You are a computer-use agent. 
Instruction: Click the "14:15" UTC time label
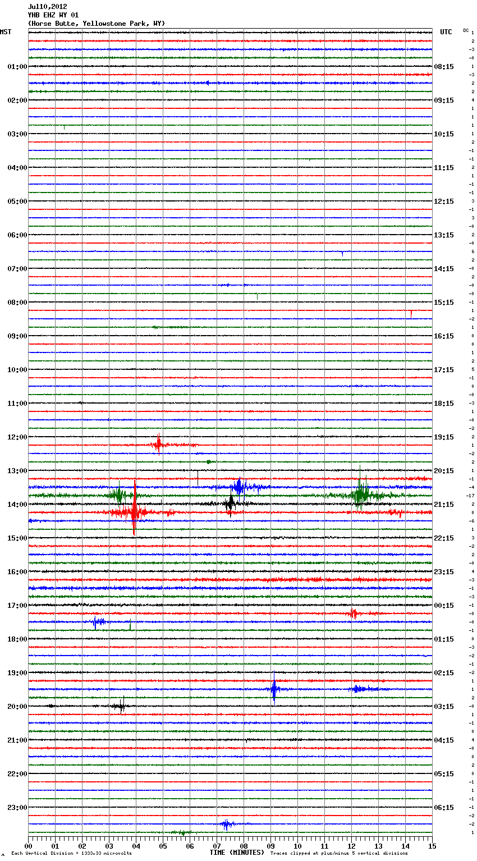444,269
